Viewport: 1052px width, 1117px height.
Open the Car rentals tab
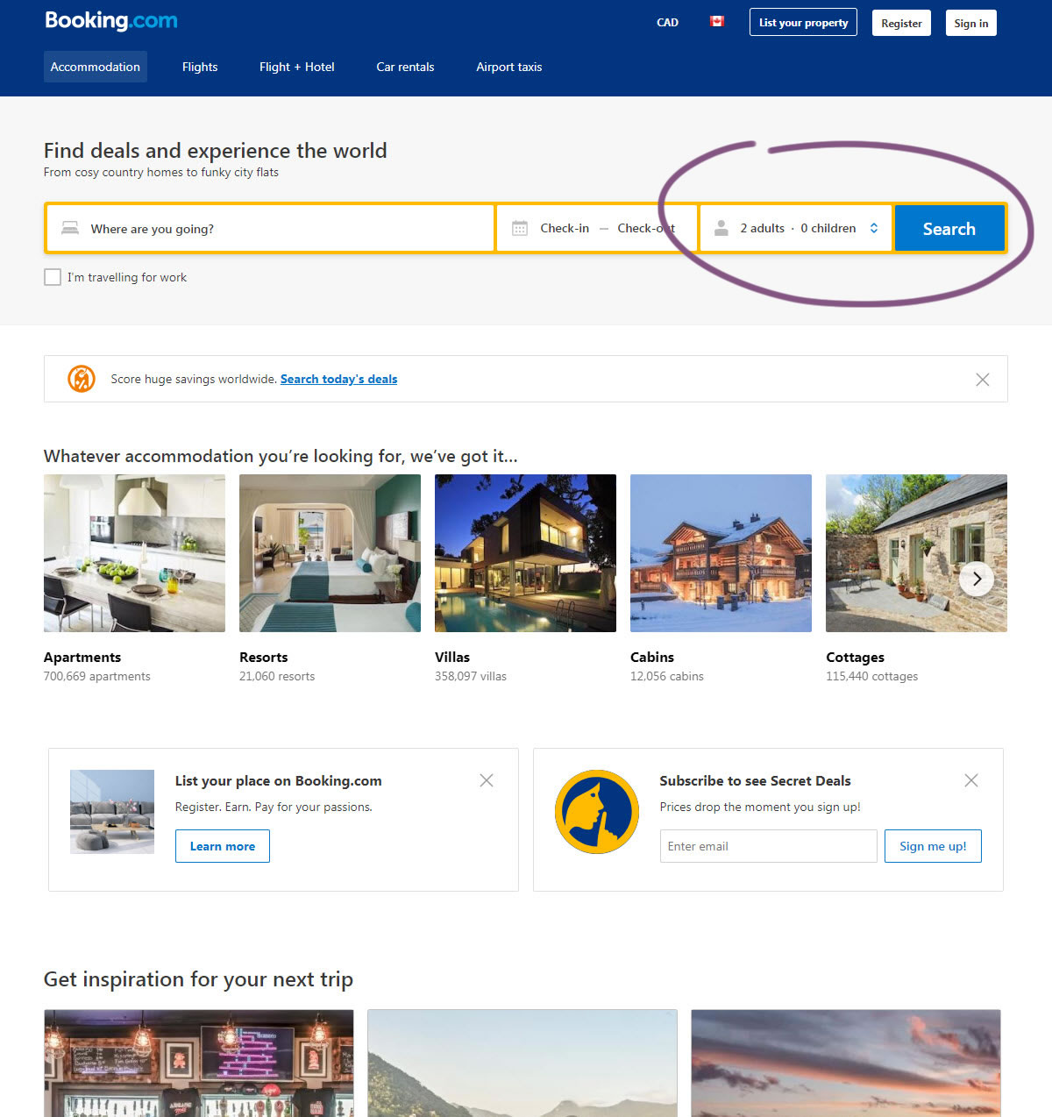405,67
